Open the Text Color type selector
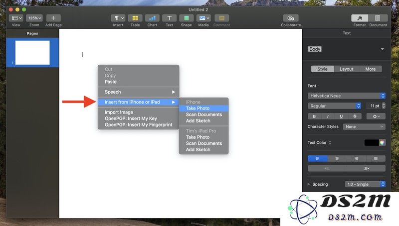The image size is (399, 226). [330, 143]
